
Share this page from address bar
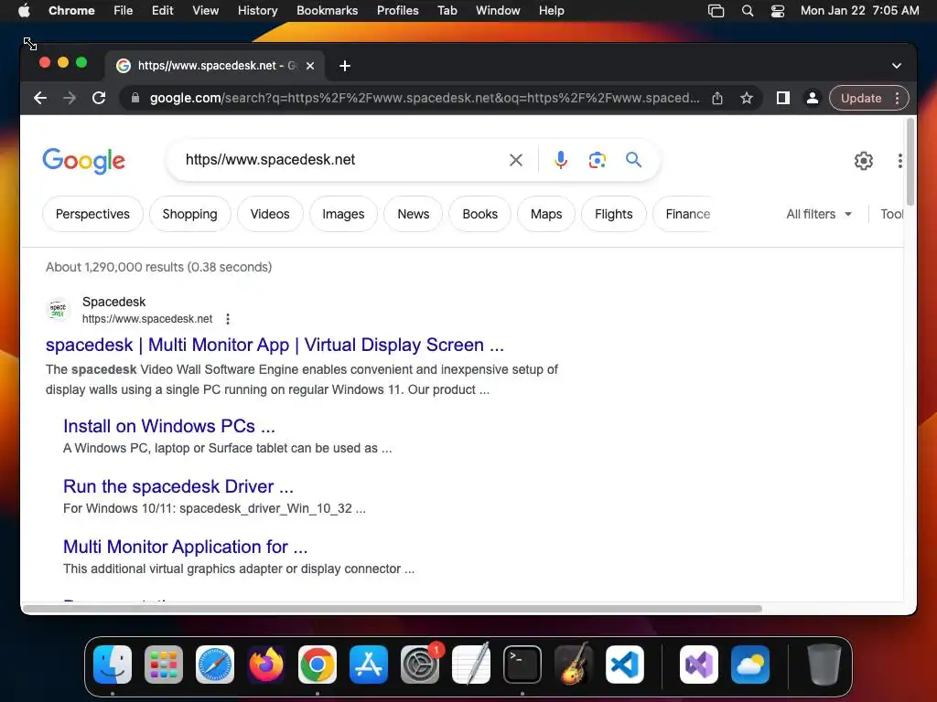(x=717, y=98)
